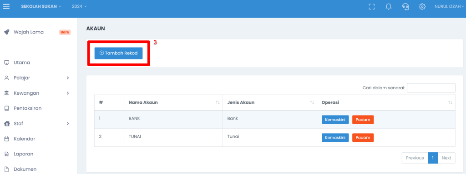This screenshot has width=466, height=174.
Task: Click the BANK account name cell
Action: point(173,120)
